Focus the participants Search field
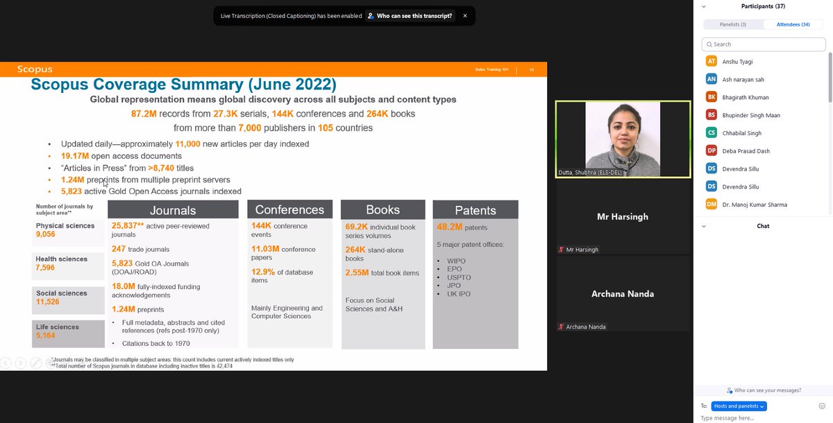The image size is (833, 423). (x=764, y=44)
